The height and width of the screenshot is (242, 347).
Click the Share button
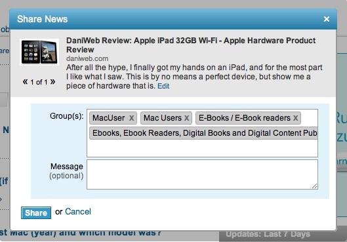pyautogui.click(x=36, y=212)
